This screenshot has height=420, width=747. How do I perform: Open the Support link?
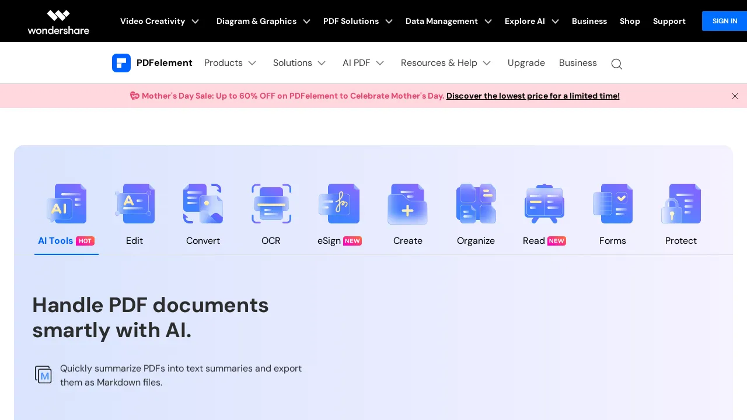[x=669, y=21]
